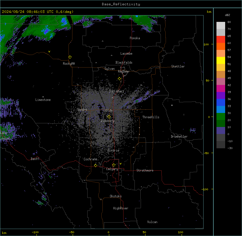Pick the darkest gray -30 to -10 legend swatch
242x236 pixels.
click(x=221, y=145)
